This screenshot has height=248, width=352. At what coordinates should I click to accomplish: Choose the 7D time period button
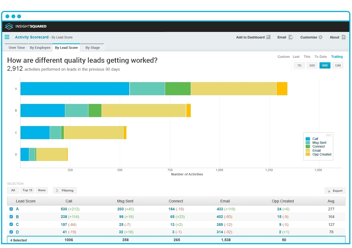click(x=299, y=65)
